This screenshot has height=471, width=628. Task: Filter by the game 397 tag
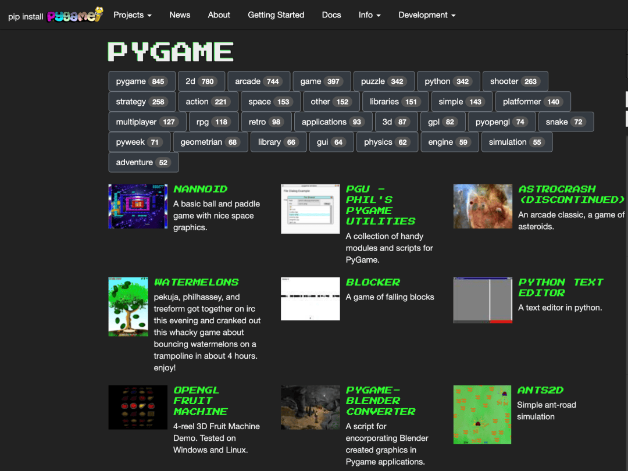coord(322,81)
